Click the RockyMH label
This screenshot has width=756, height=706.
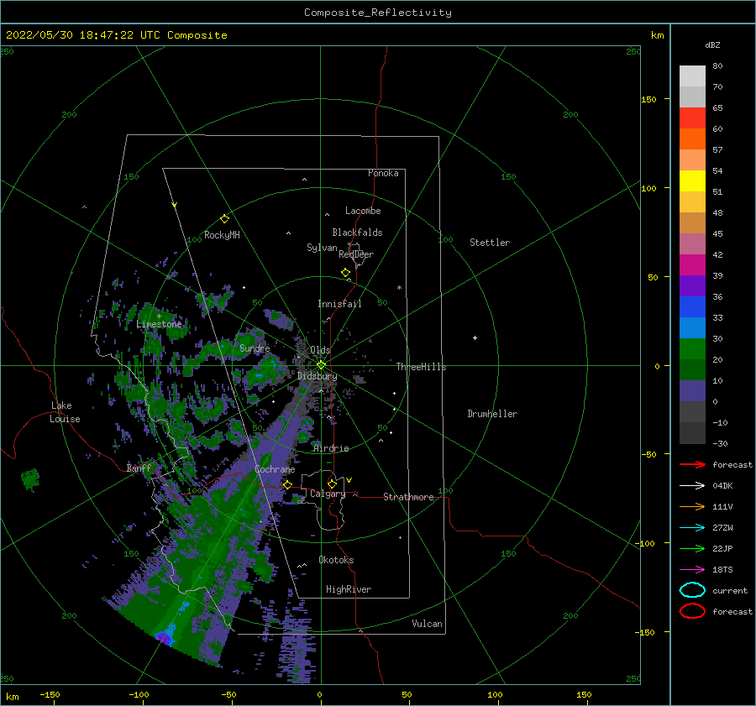[x=222, y=235]
